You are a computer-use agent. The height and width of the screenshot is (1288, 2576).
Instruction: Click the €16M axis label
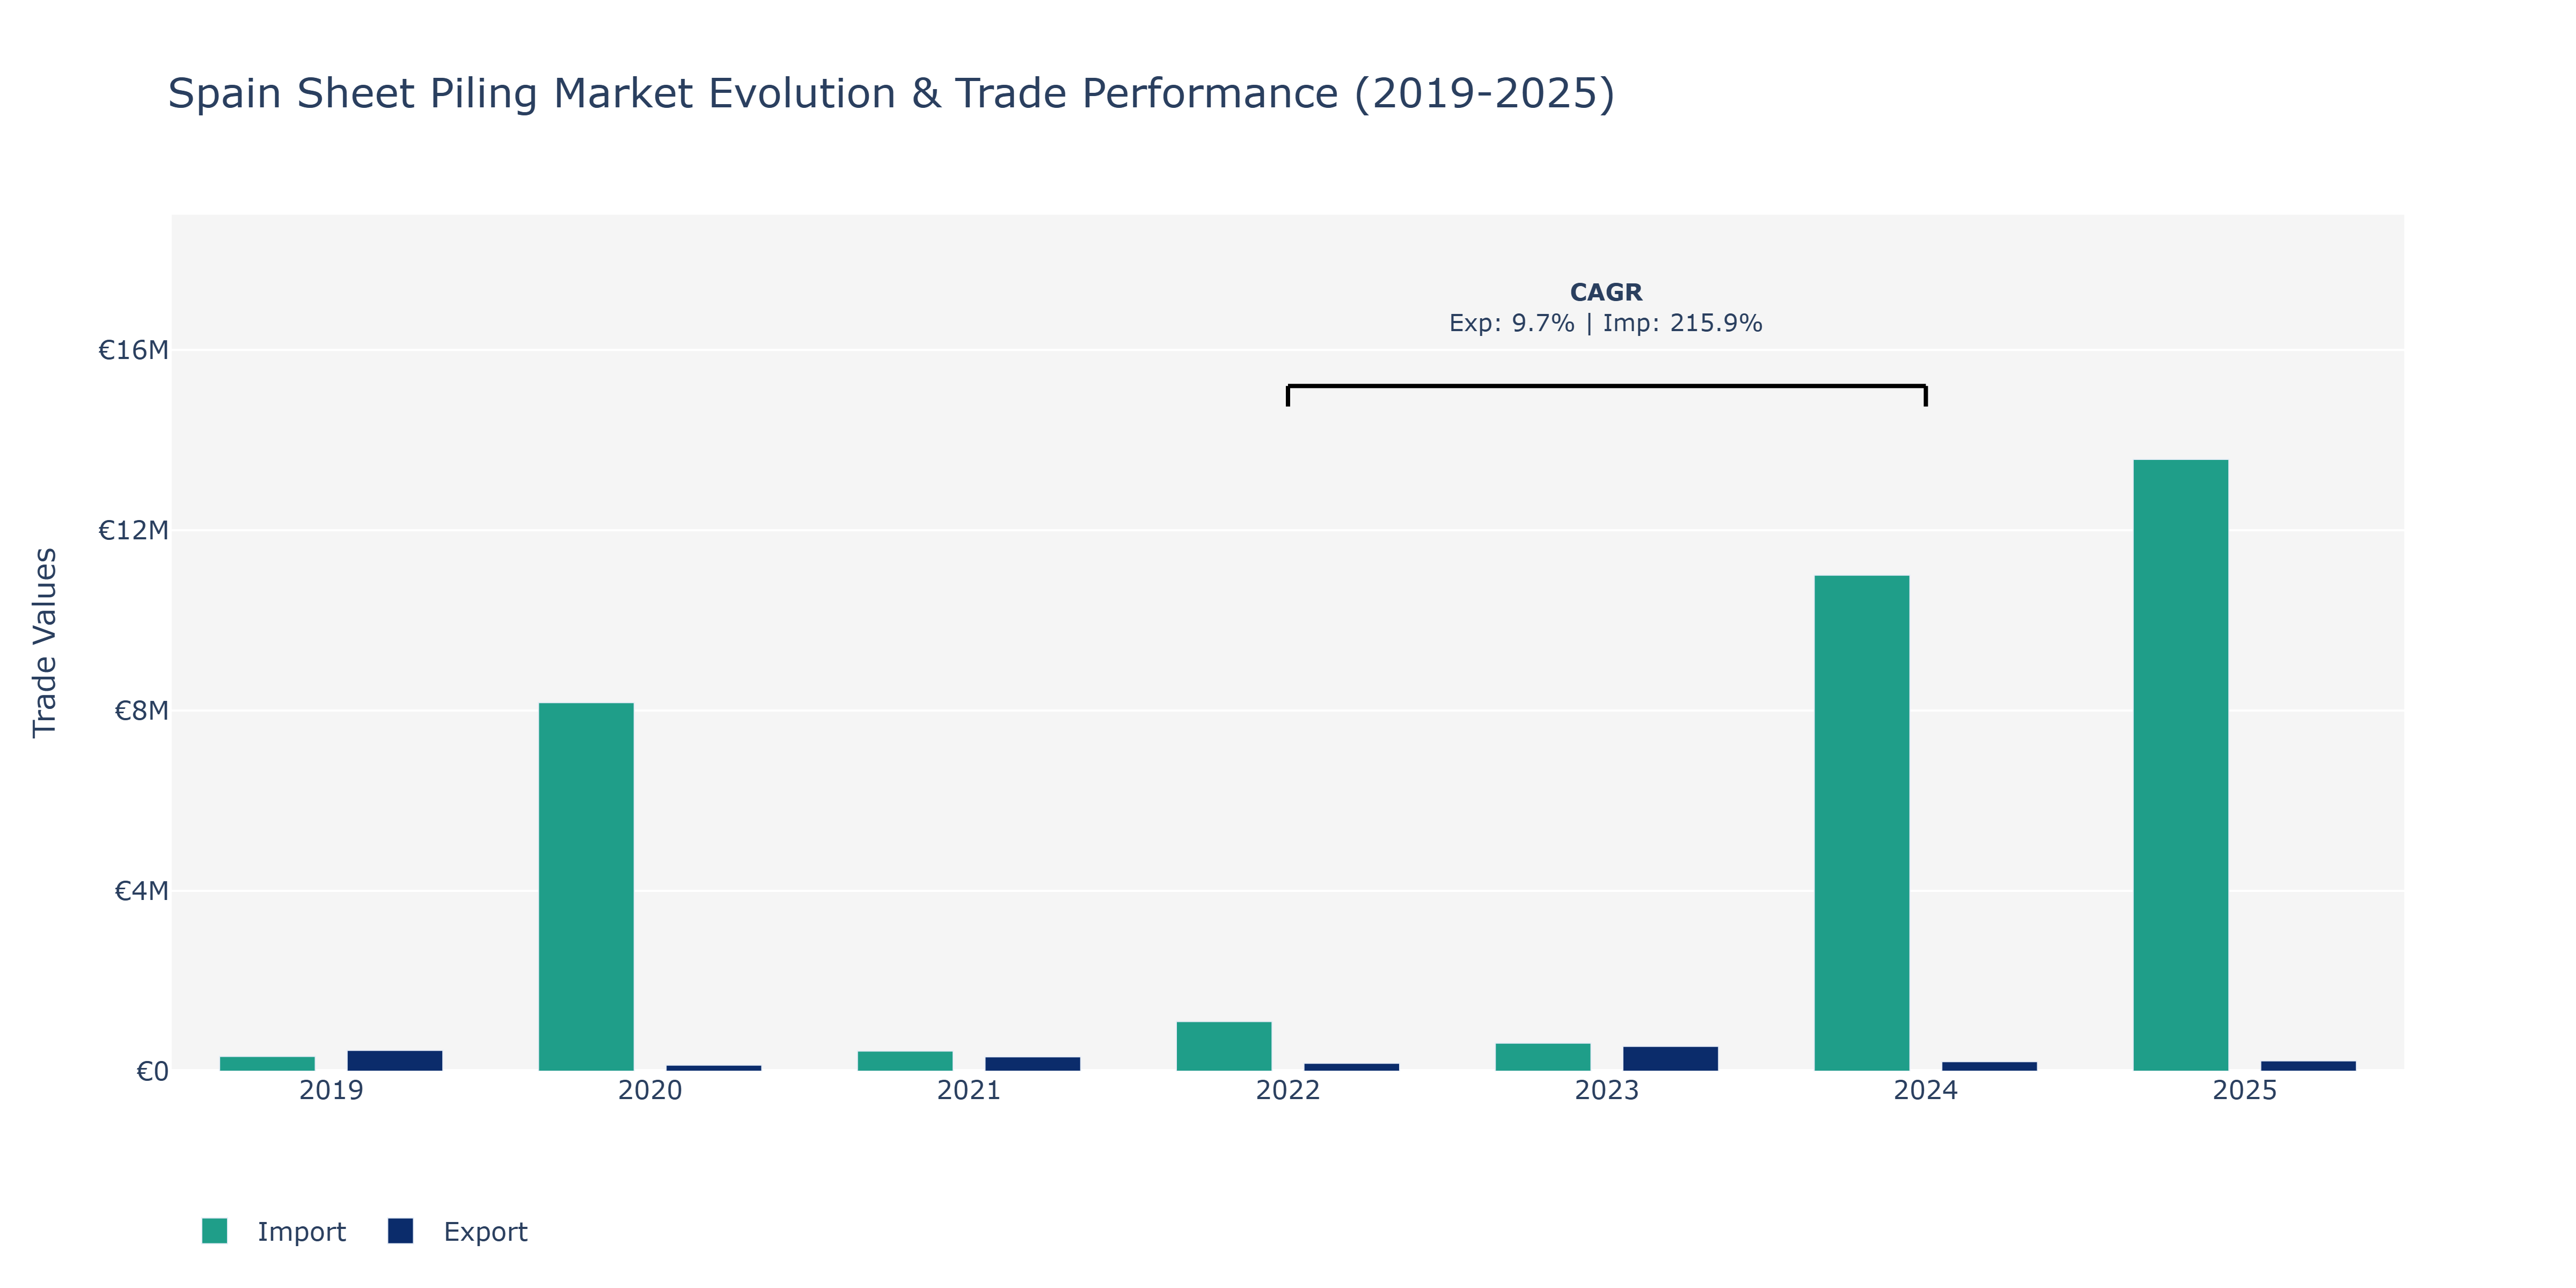pos(133,350)
